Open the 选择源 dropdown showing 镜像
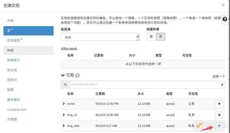Image resolution: width=230 pixels, height=133 pixels. tap(100, 37)
